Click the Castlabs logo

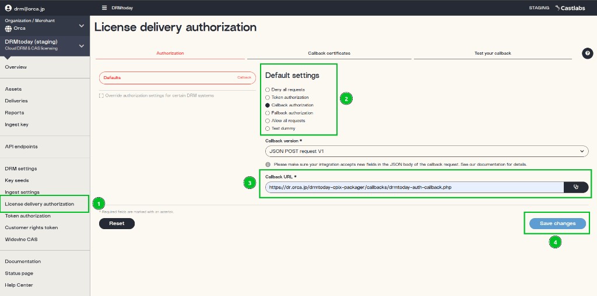(570, 8)
